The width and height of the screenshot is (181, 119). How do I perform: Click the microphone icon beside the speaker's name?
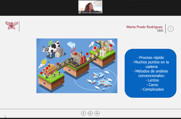80,12
